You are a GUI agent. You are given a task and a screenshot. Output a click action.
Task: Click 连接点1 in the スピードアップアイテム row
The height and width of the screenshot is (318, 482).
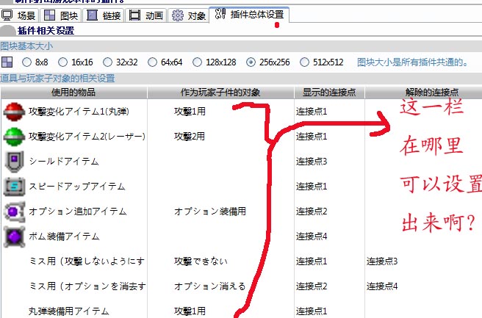312,187
